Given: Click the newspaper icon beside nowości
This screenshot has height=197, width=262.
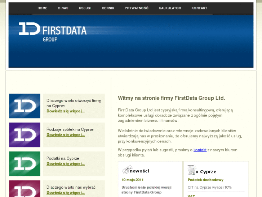Looking at the screenshot, I should pos(127,170).
